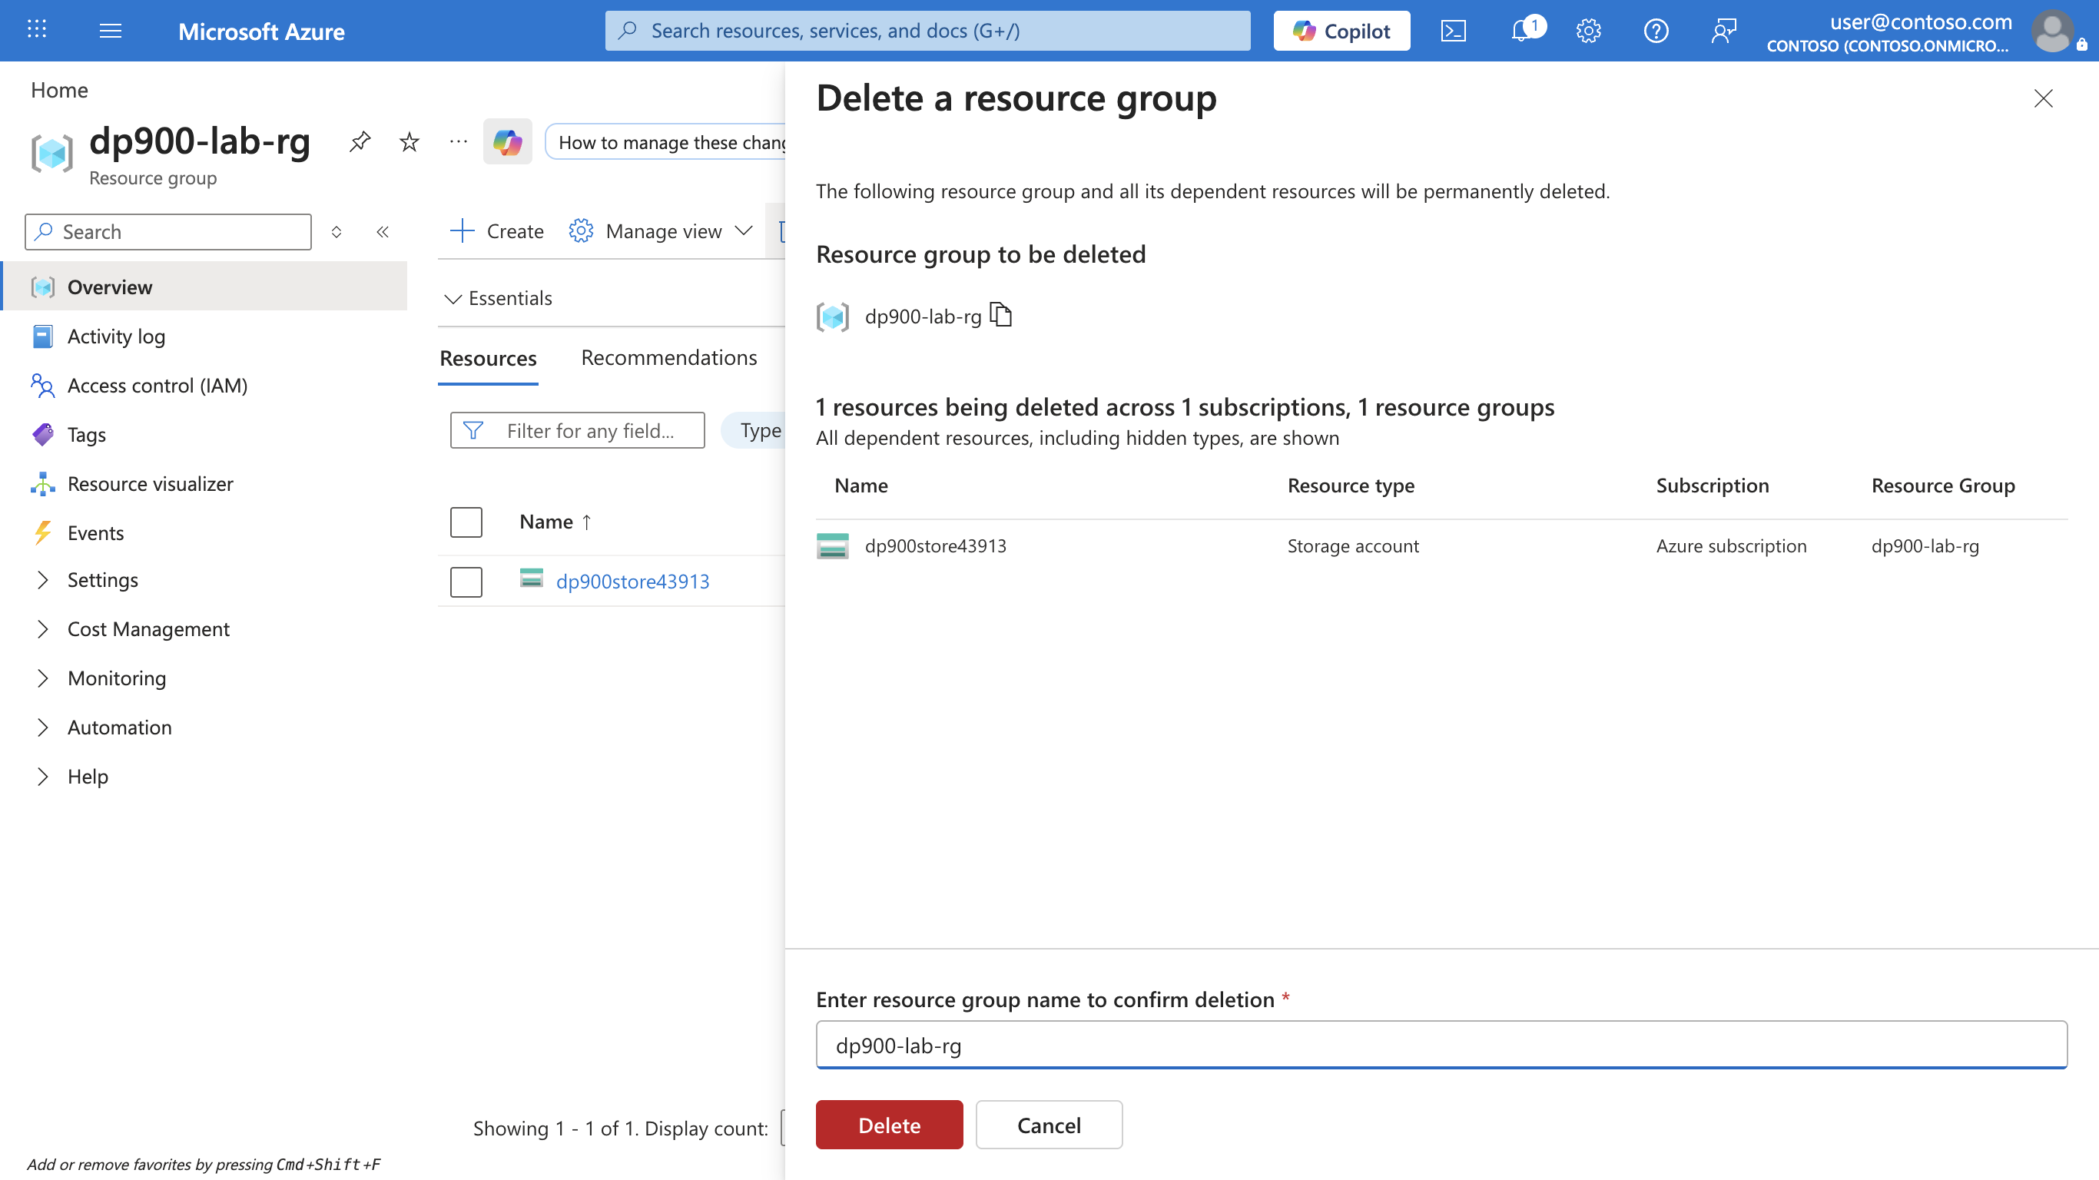The image size is (2099, 1180).
Task: Click the expand/collapse all sidebar arrows
Action: click(336, 232)
